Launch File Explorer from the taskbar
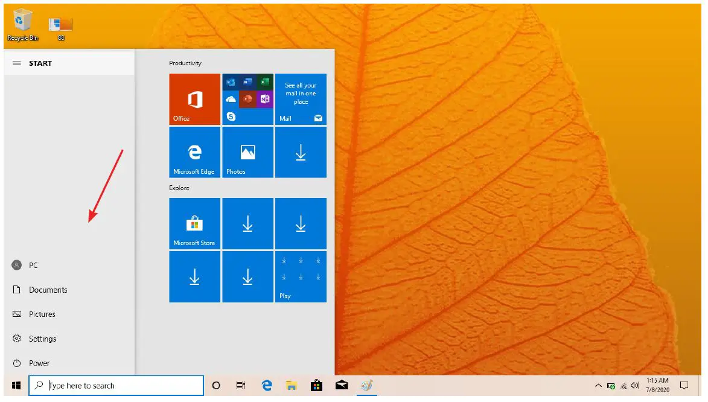Screen dimensions: 708x402 pyautogui.click(x=292, y=385)
